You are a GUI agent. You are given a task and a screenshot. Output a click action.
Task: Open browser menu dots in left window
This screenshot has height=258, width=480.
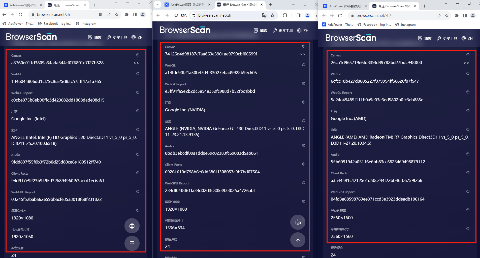(x=151, y=15)
